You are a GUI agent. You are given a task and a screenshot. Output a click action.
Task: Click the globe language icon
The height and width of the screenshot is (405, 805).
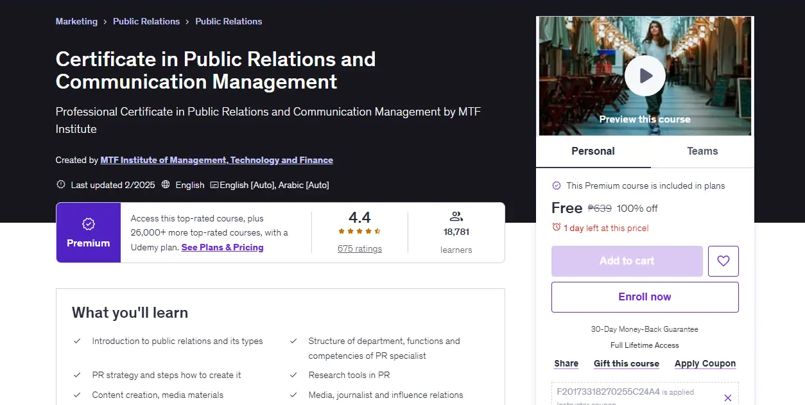(166, 185)
